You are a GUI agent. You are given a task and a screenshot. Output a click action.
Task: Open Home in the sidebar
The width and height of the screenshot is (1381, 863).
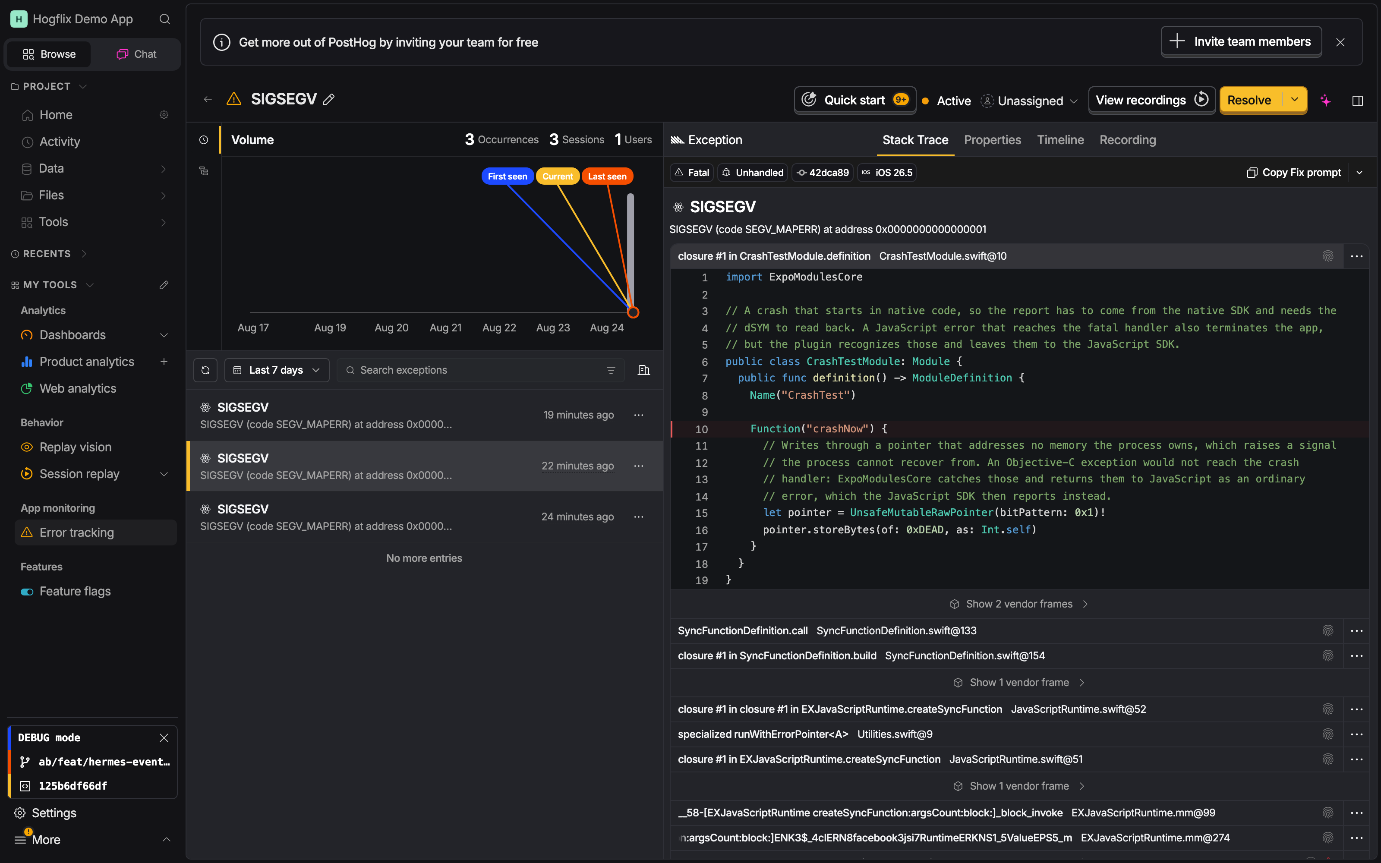tap(56, 115)
